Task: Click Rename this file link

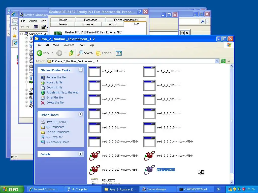Action: click(56, 77)
